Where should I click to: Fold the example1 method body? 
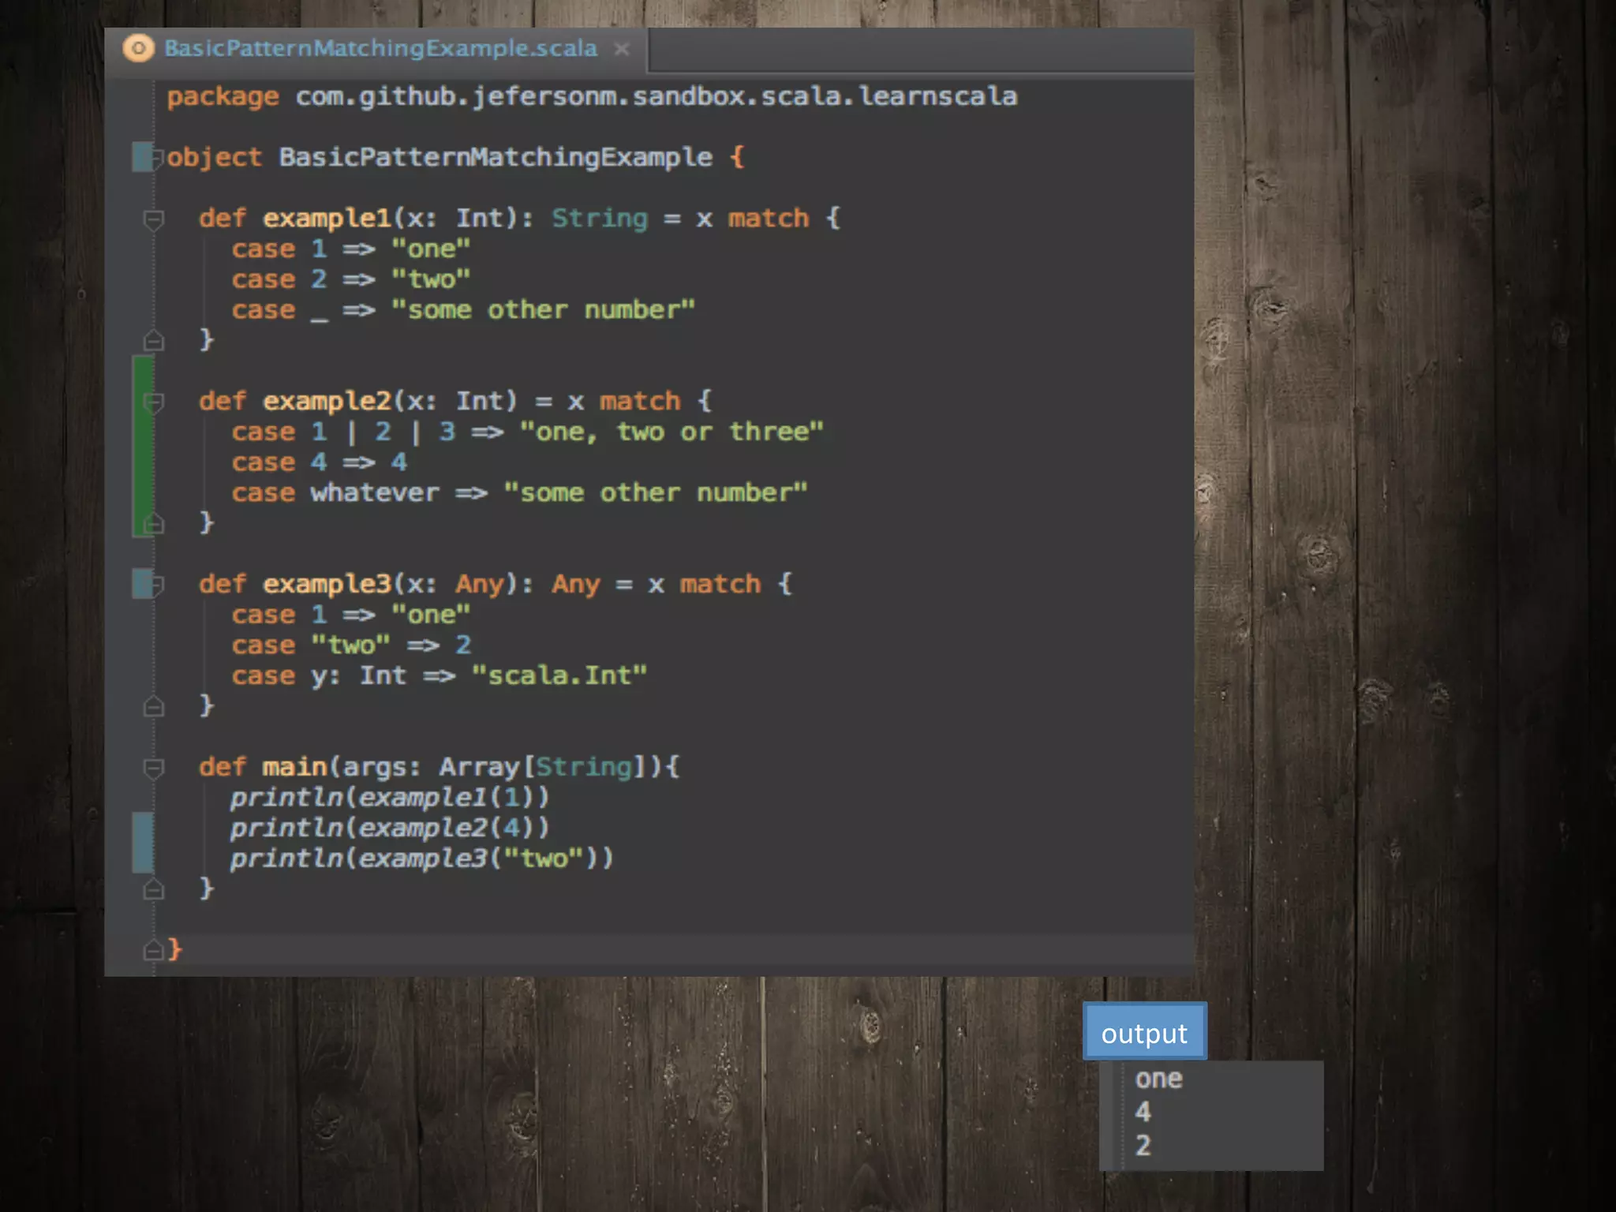154,219
